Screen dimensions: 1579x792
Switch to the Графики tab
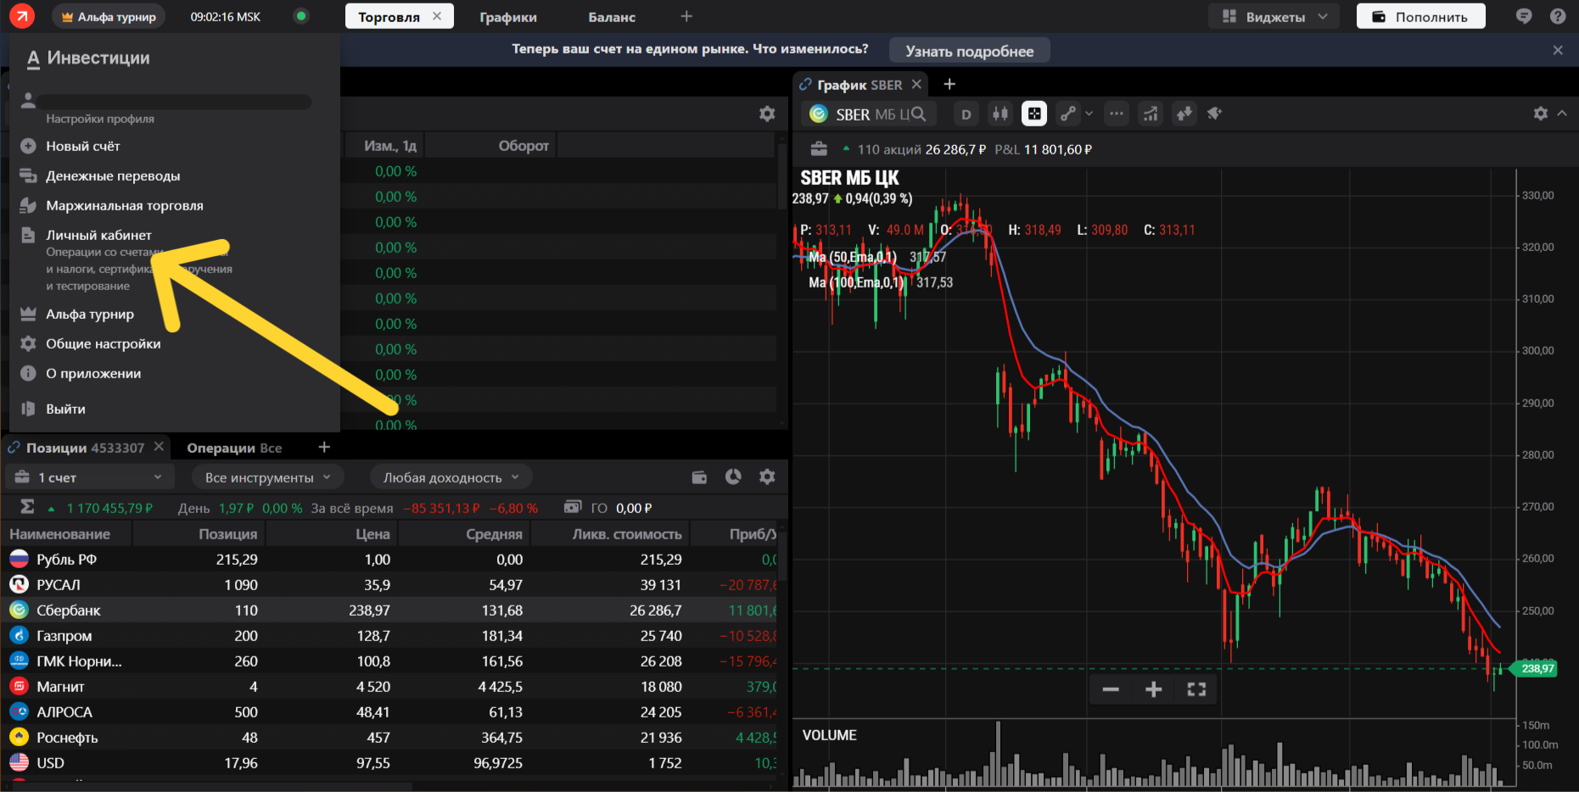[x=508, y=17]
